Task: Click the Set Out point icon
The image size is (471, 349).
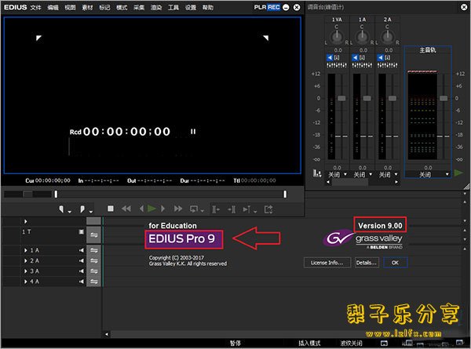Action: point(82,209)
